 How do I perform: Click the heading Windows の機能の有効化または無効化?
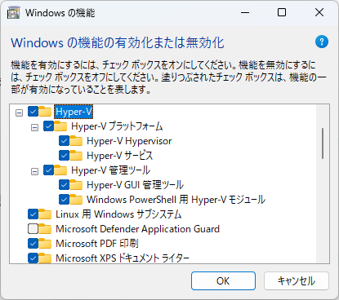click(x=118, y=43)
